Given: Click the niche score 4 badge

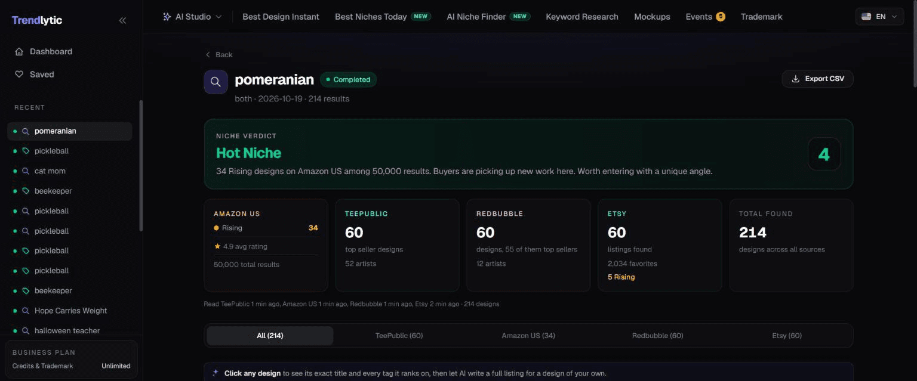Looking at the screenshot, I should pos(824,154).
